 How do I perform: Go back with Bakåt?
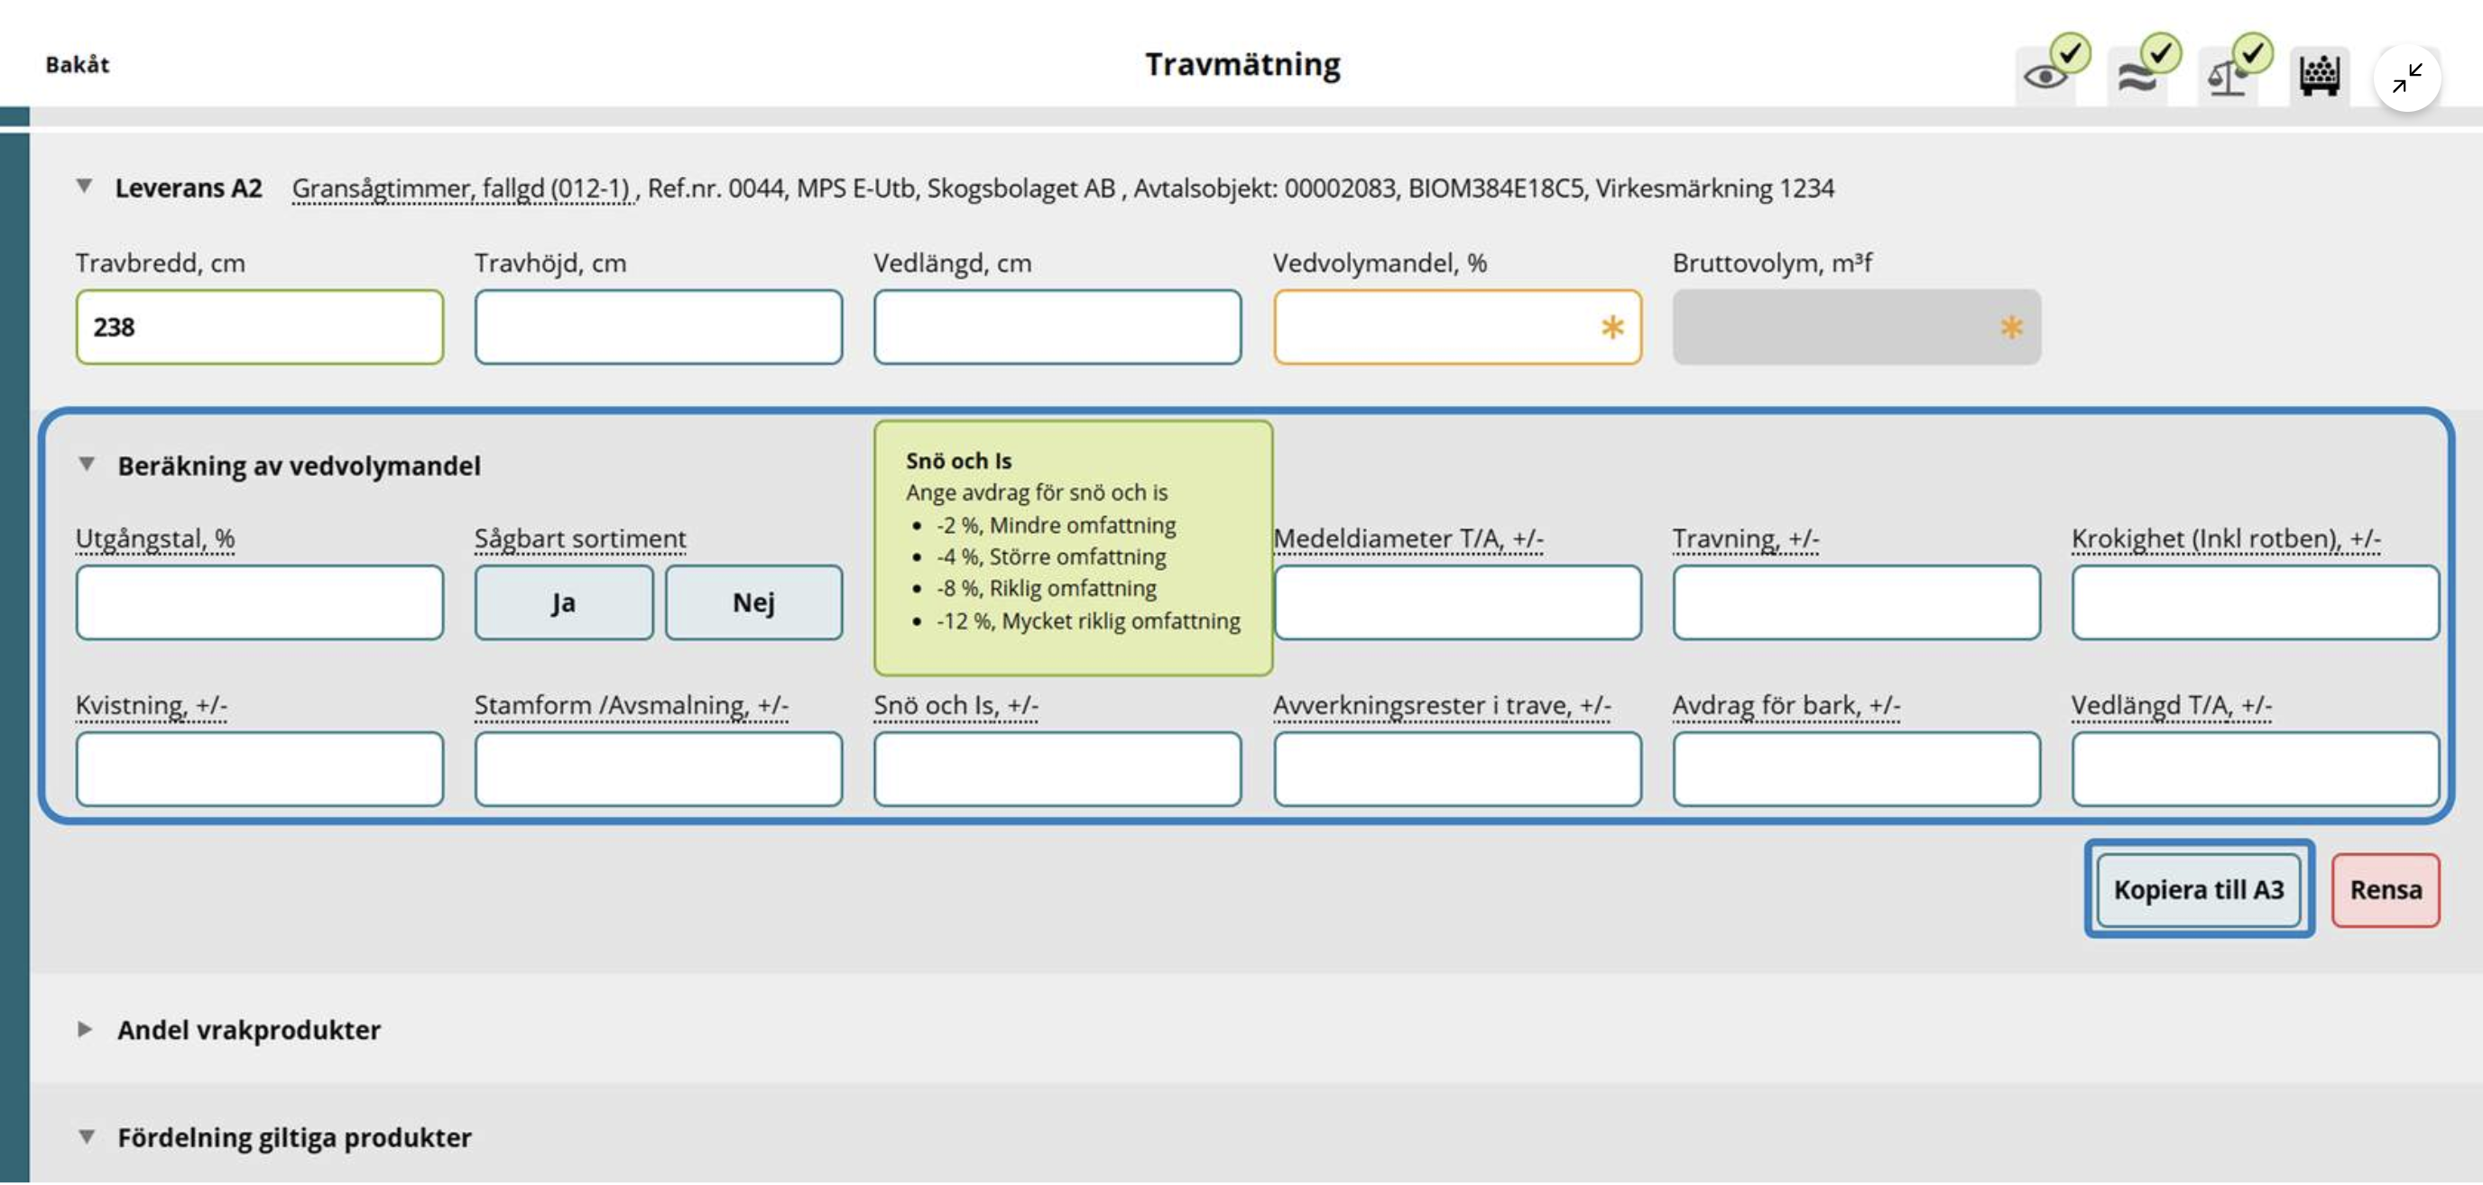(x=77, y=65)
